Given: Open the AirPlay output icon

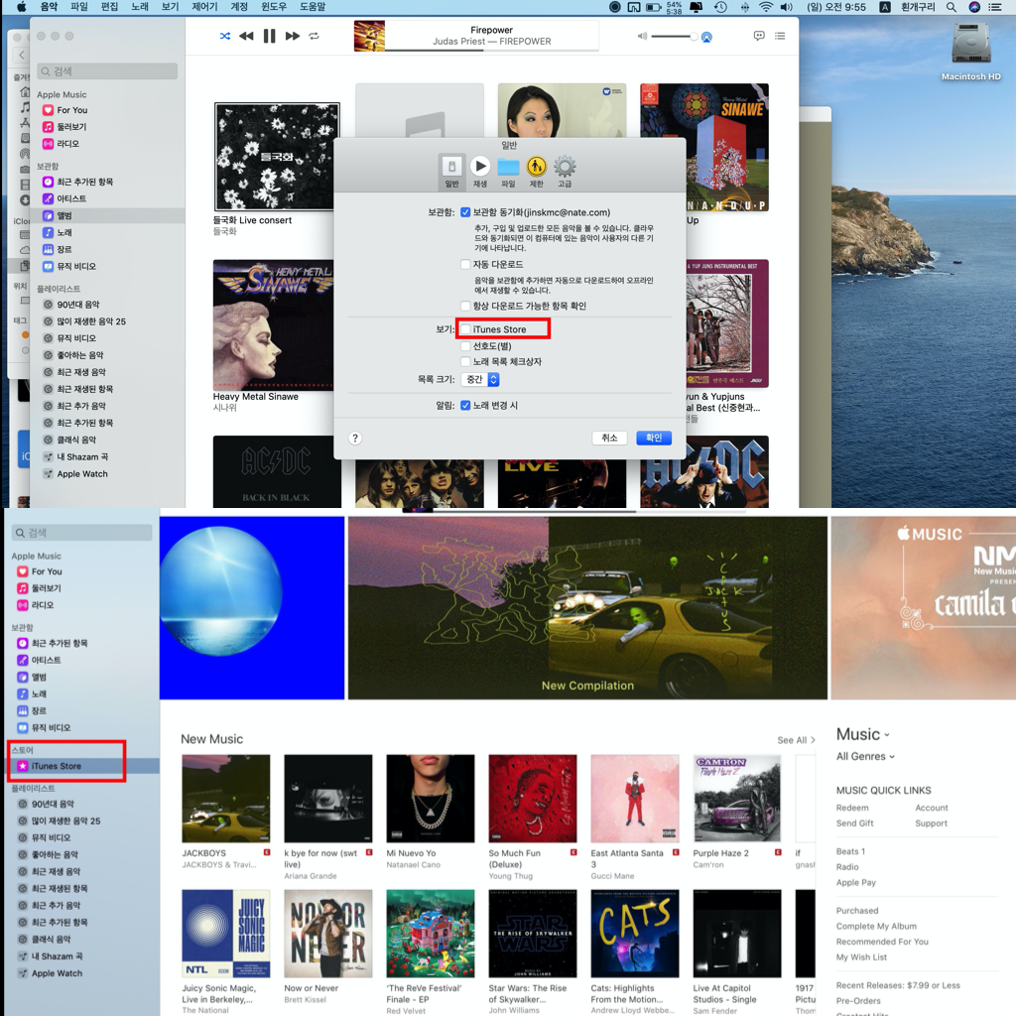Looking at the screenshot, I should click(x=706, y=37).
